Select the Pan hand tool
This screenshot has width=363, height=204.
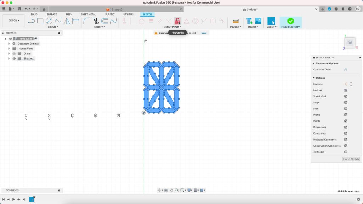(x=172, y=190)
